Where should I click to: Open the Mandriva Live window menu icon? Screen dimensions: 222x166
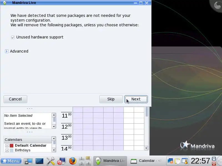point(4,3)
